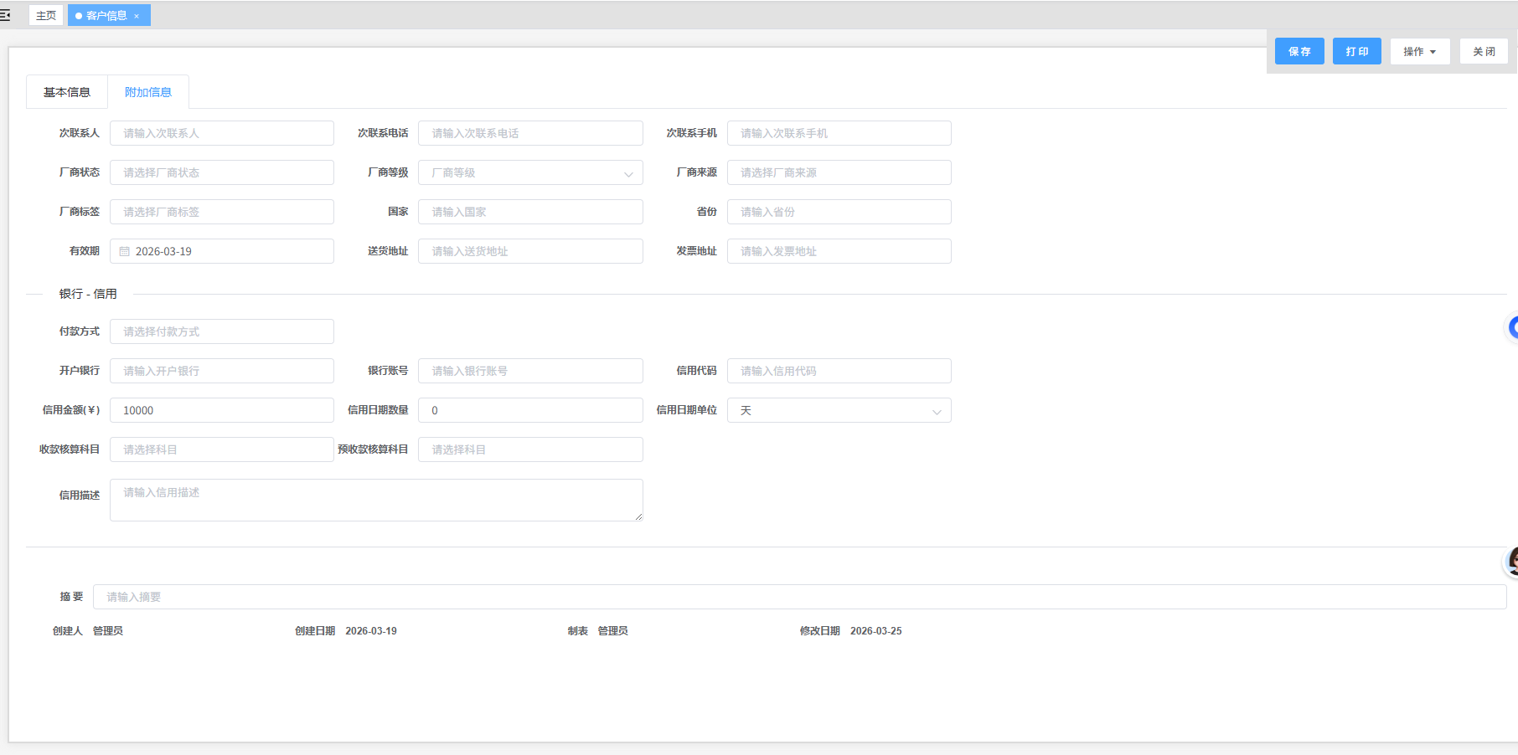
Task: Select the 附加信息 tab
Action: click(148, 92)
